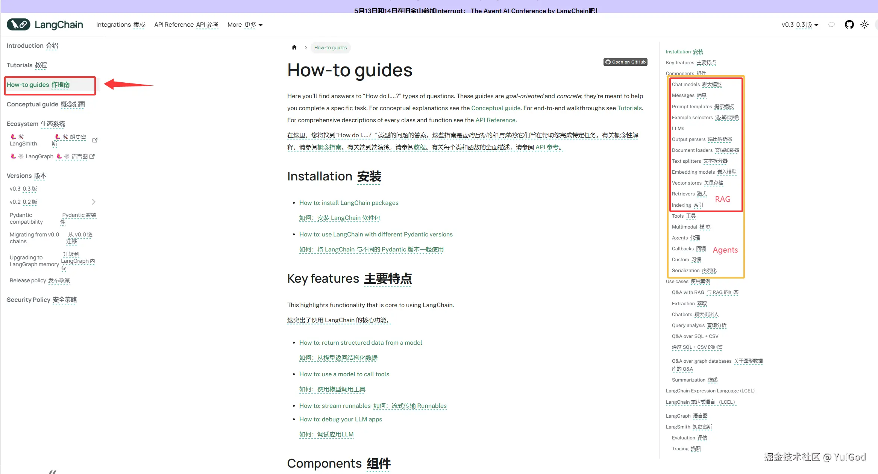Jump to Chat models in the table of contents
The width and height of the screenshot is (878, 474).
pos(697,84)
